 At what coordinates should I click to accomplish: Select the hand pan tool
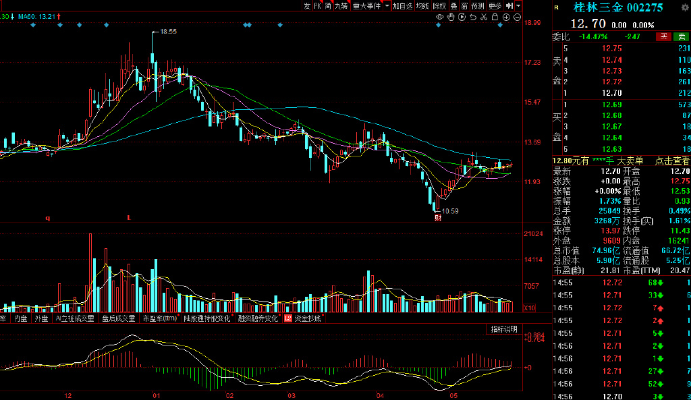coord(451,17)
